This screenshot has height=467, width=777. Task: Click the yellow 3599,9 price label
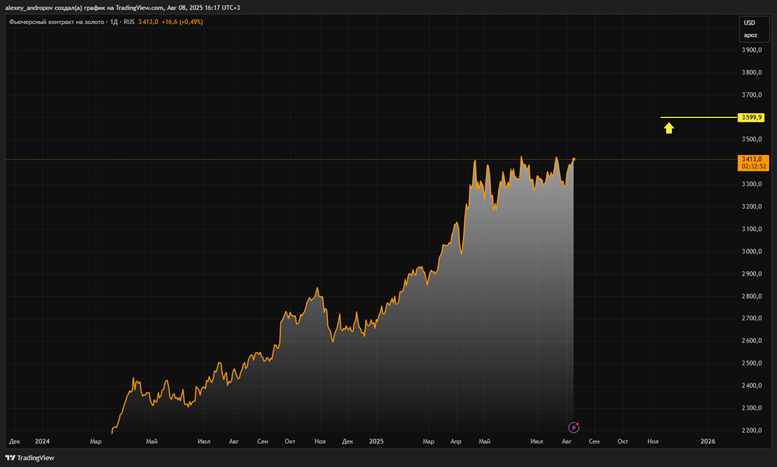coord(751,117)
